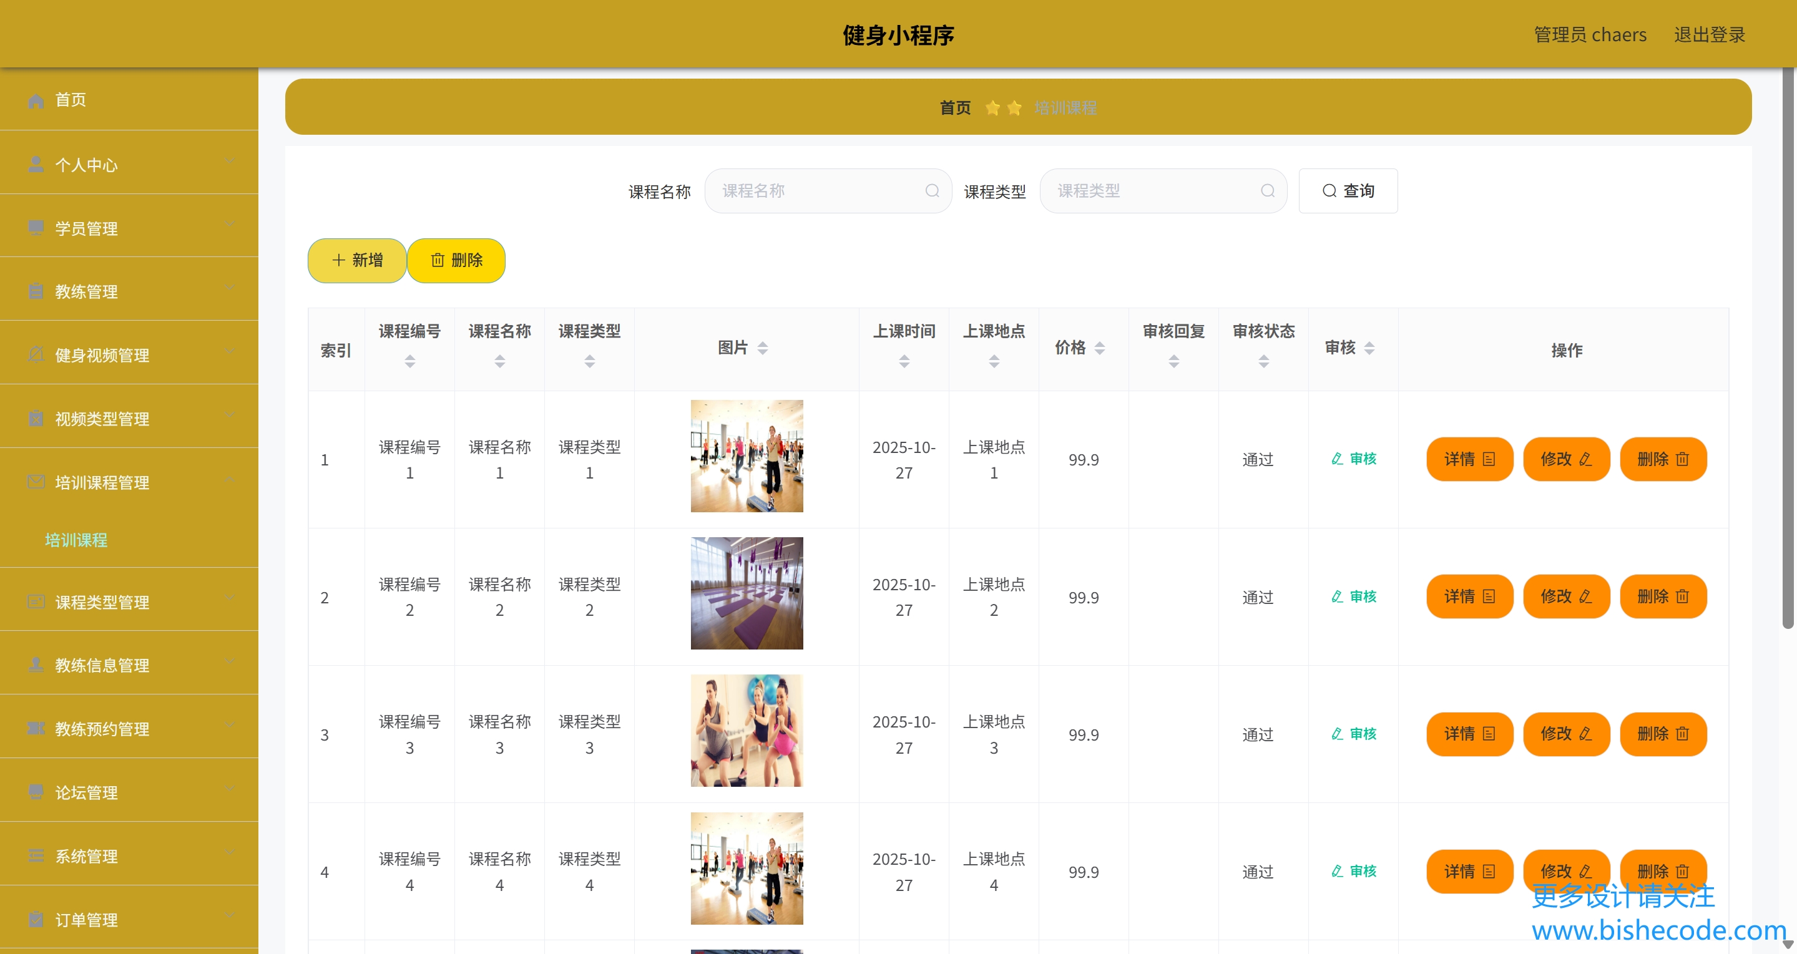1797x954 pixels.
Task: Click 健身视频管理 sidebar icon
Action: [x=36, y=355]
